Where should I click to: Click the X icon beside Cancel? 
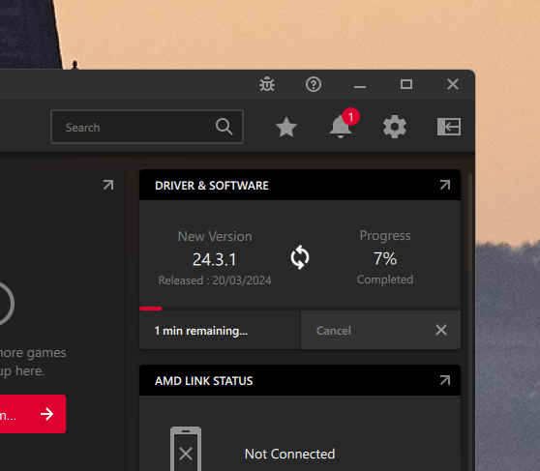click(441, 330)
